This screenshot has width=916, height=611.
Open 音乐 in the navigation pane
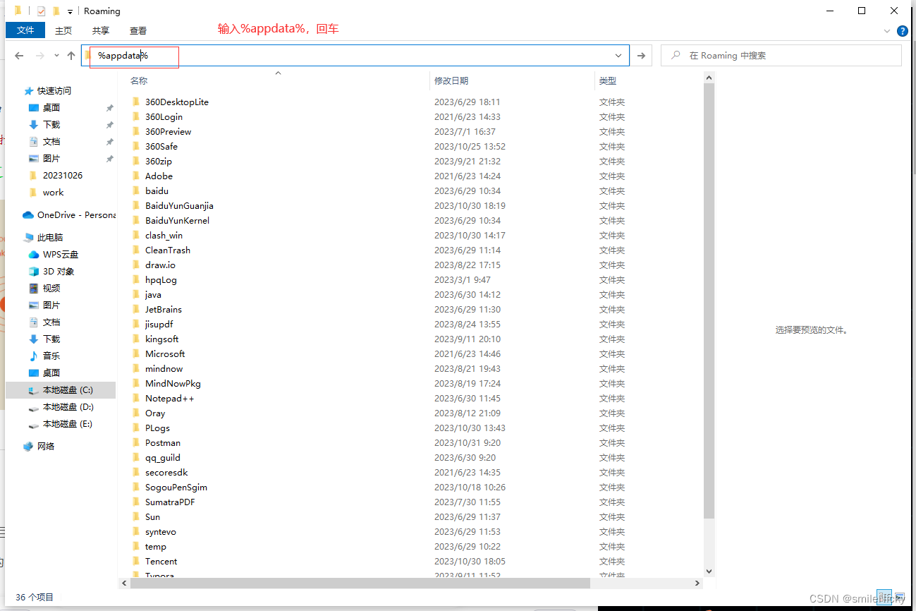coord(51,356)
